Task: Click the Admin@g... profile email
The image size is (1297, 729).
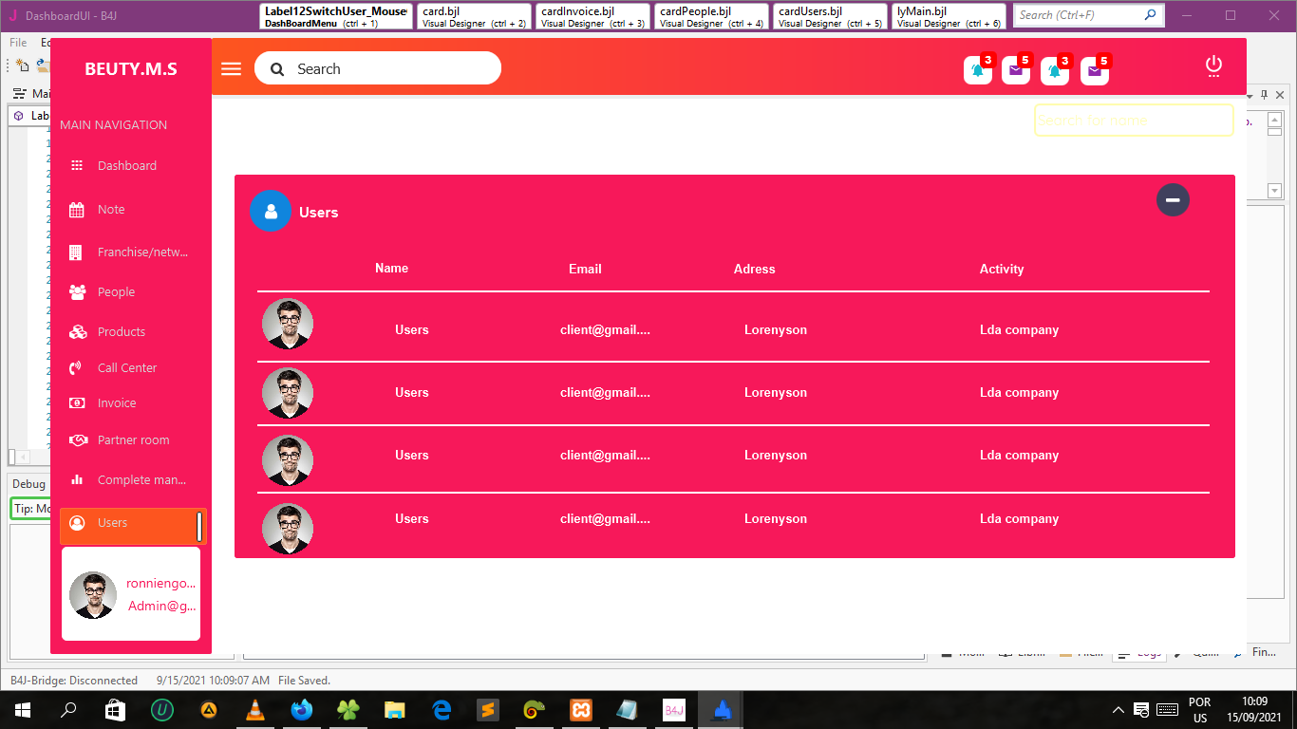Action: point(162,607)
